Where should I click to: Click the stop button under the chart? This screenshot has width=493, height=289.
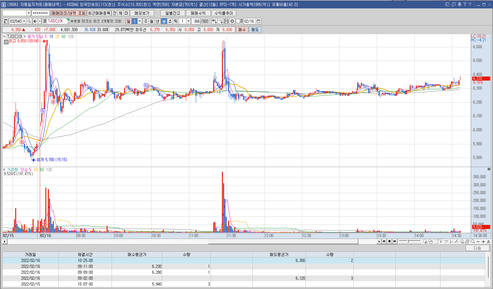[389, 241]
